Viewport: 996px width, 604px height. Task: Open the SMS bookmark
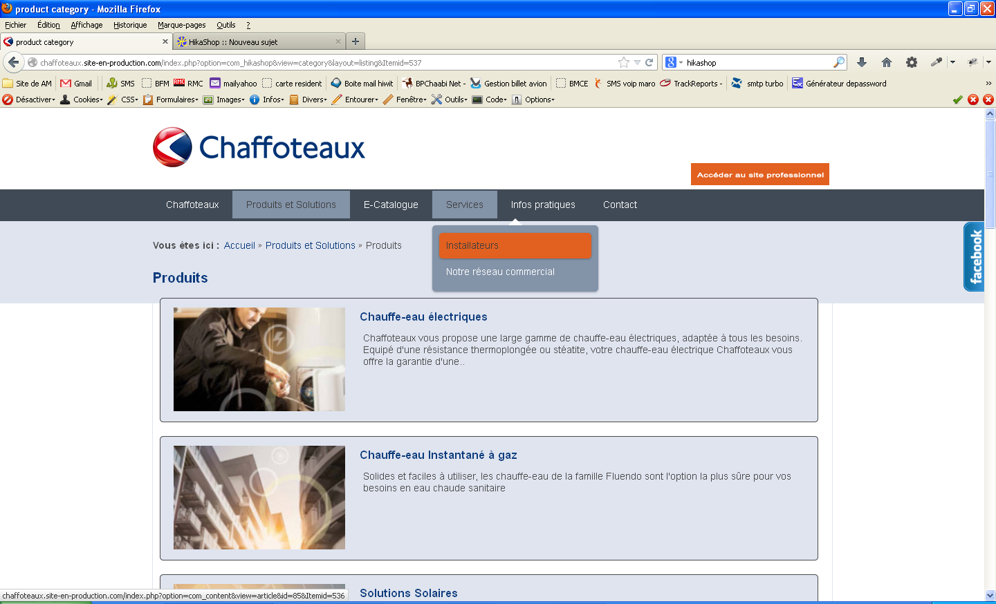click(x=121, y=83)
